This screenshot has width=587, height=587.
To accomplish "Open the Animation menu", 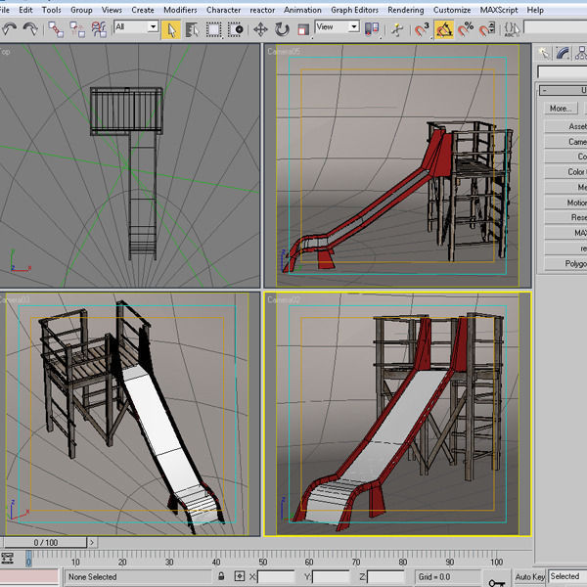I will pyautogui.click(x=302, y=10).
